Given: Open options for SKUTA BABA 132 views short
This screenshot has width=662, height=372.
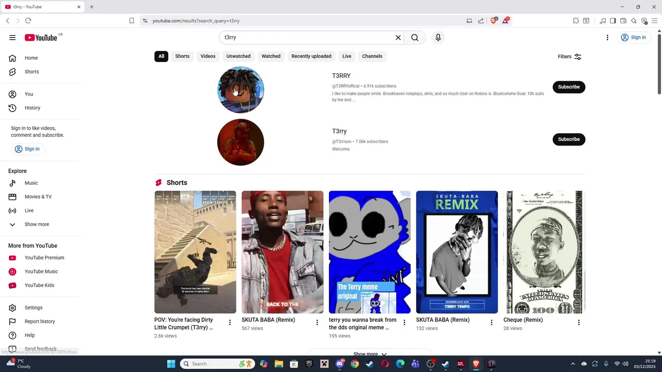Looking at the screenshot, I should pyautogui.click(x=492, y=322).
